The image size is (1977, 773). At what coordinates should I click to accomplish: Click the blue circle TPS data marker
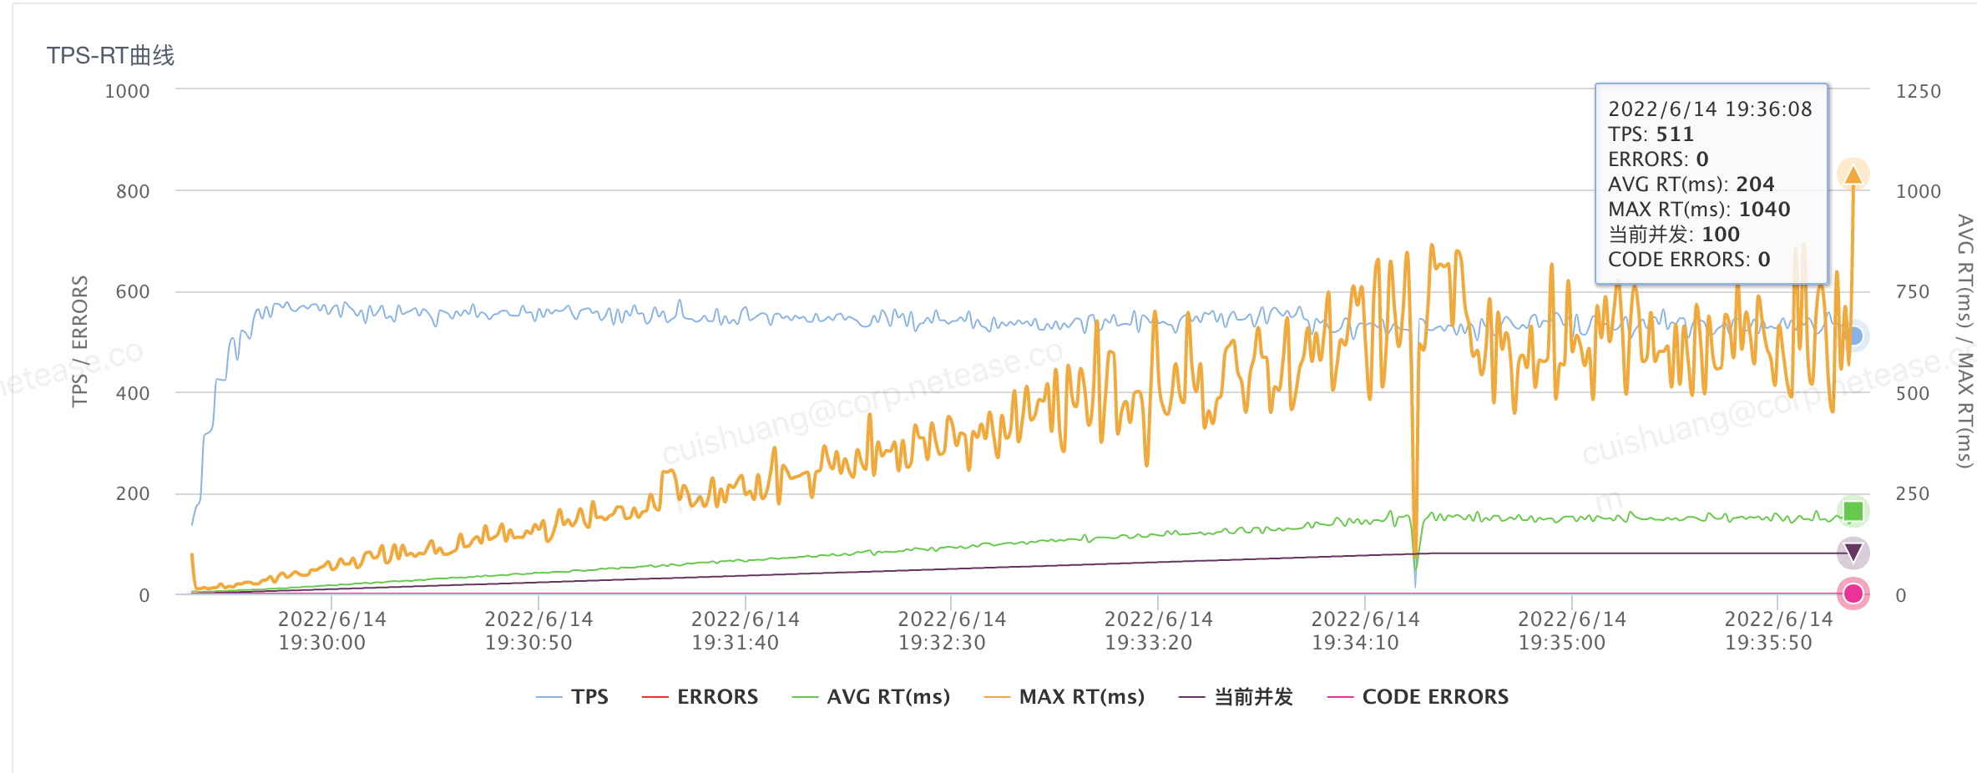(1853, 336)
